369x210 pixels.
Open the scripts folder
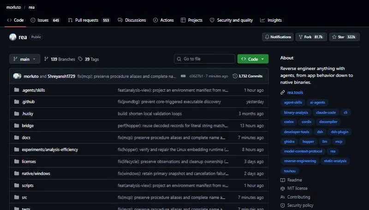coord(28,186)
